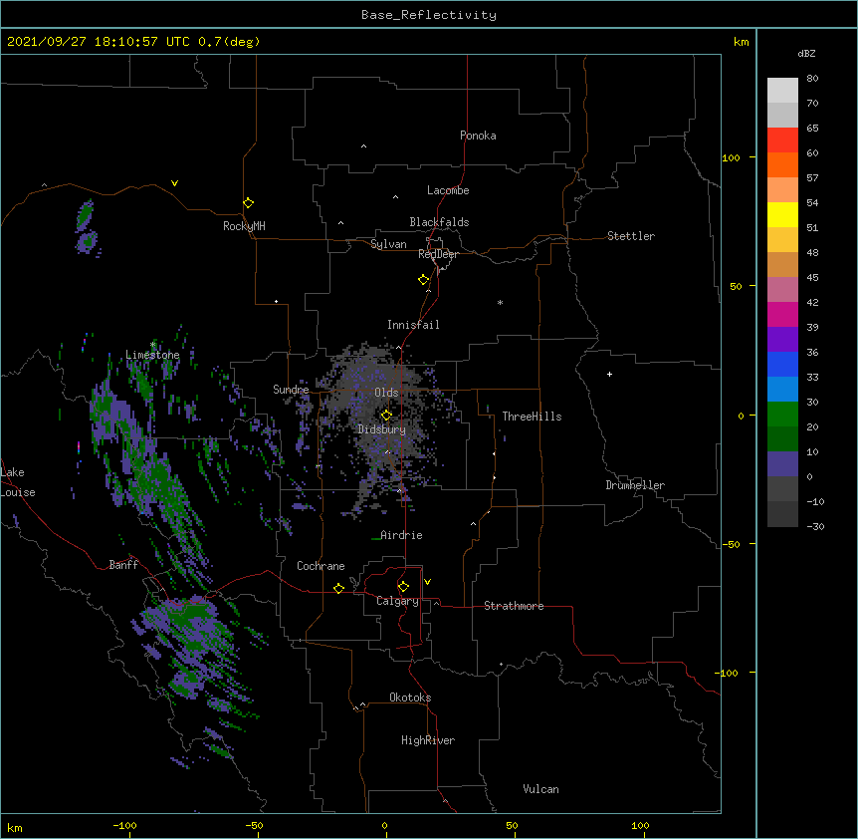Click the dBZ legend heading

pos(806,53)
